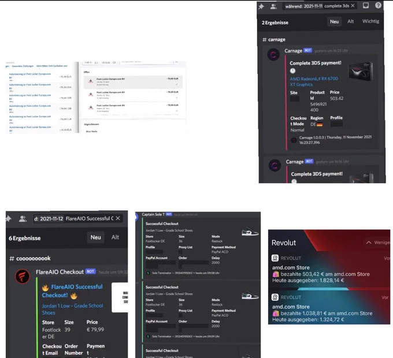The height and width of the screenshot is (358, 393).
Task: Click the fire emoji after 'Checkout!'
Action: coord(74,296)
